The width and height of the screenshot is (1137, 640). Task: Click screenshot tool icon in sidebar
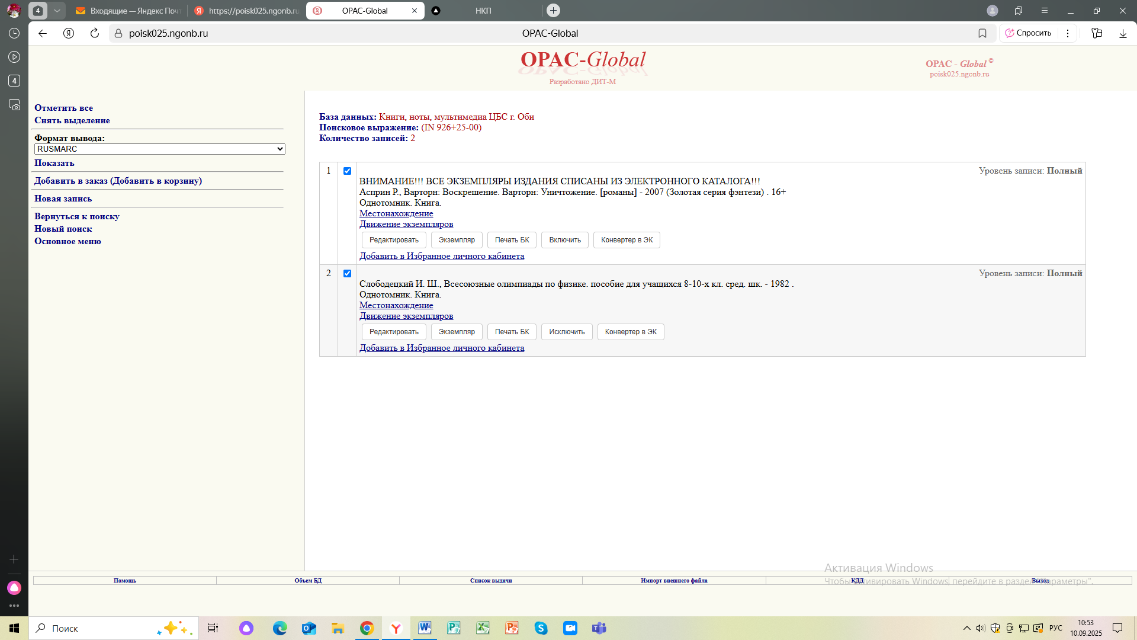[x=14, y=105]
